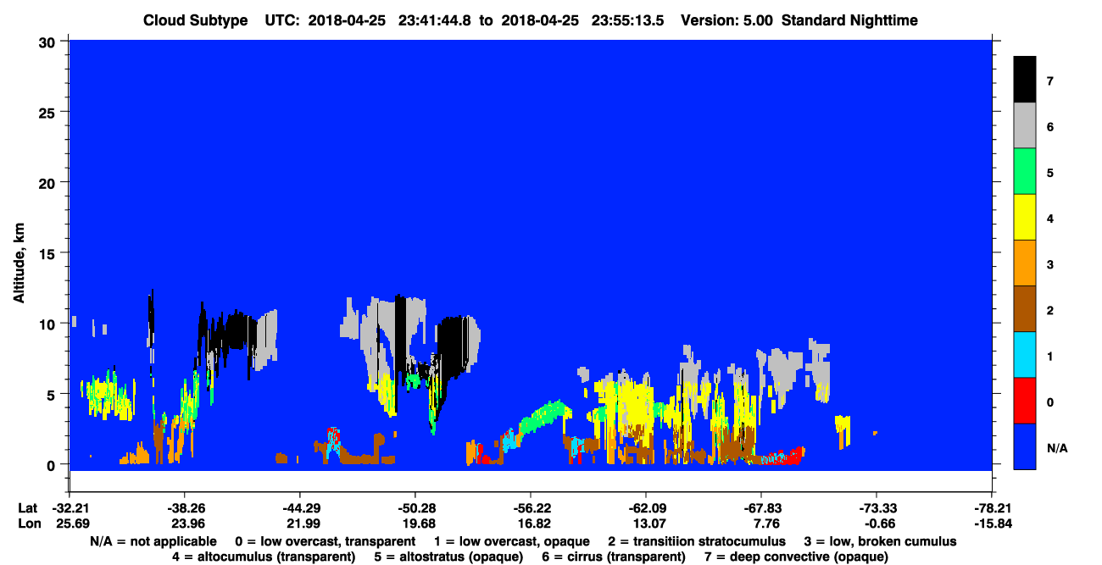The height and width of the screenshot is (565, 1102).
Task: Click '5 = altostratus (opaque)' text
Action: [x=450, y=557]
